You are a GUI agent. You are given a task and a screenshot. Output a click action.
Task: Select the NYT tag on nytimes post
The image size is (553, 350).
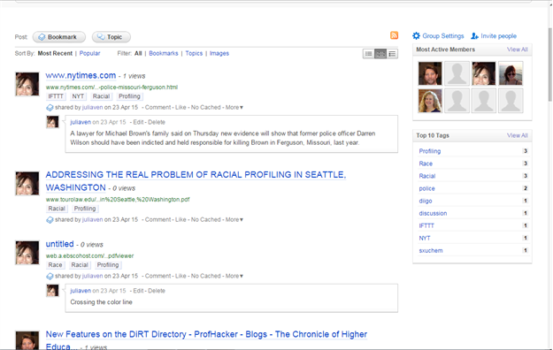click(78, 96)
